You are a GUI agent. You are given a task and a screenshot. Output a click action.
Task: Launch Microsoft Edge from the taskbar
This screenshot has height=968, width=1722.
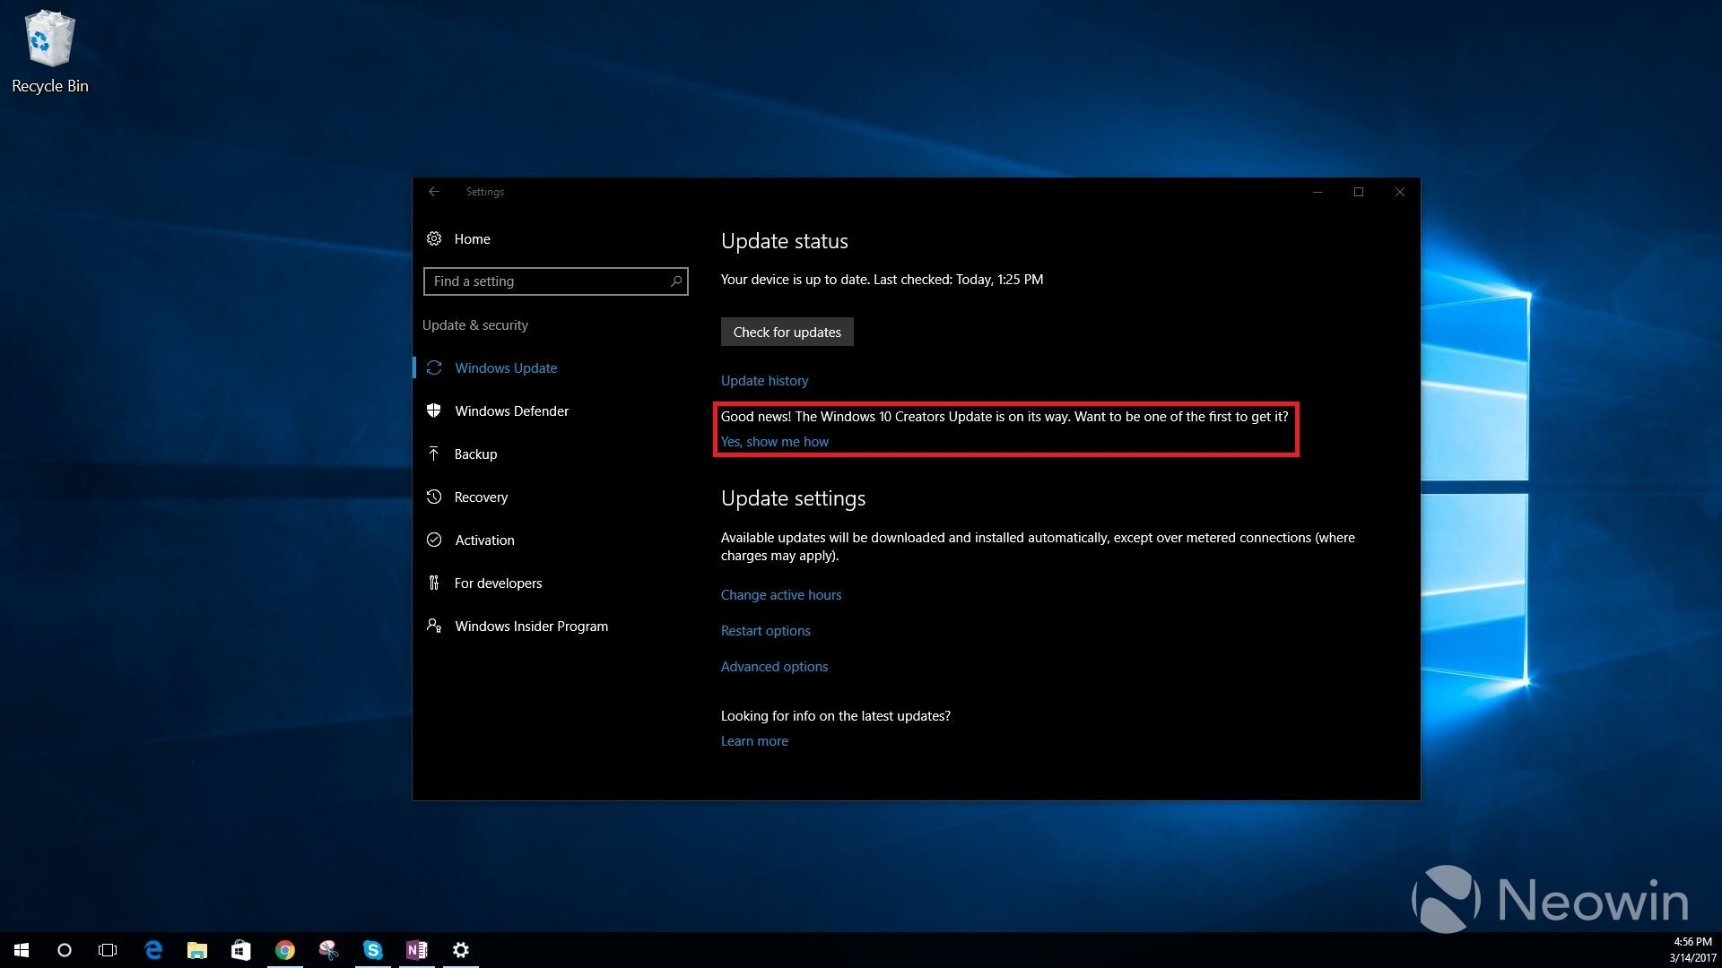[153, 950]
